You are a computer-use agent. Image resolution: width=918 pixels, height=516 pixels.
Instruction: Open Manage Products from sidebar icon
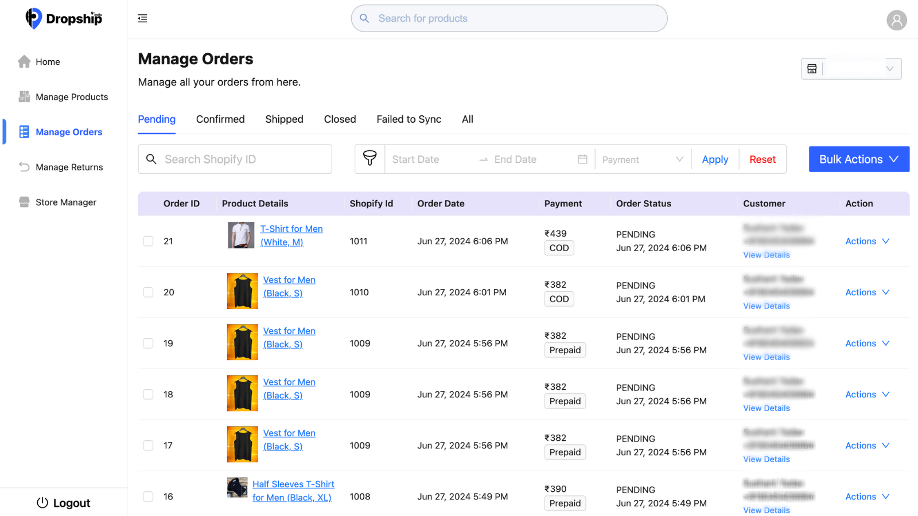24,96
